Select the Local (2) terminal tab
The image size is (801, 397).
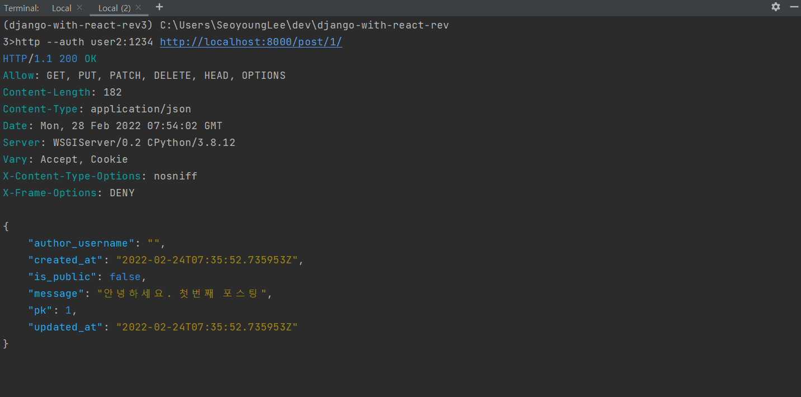pyautogui.click(x=114, y=8)
